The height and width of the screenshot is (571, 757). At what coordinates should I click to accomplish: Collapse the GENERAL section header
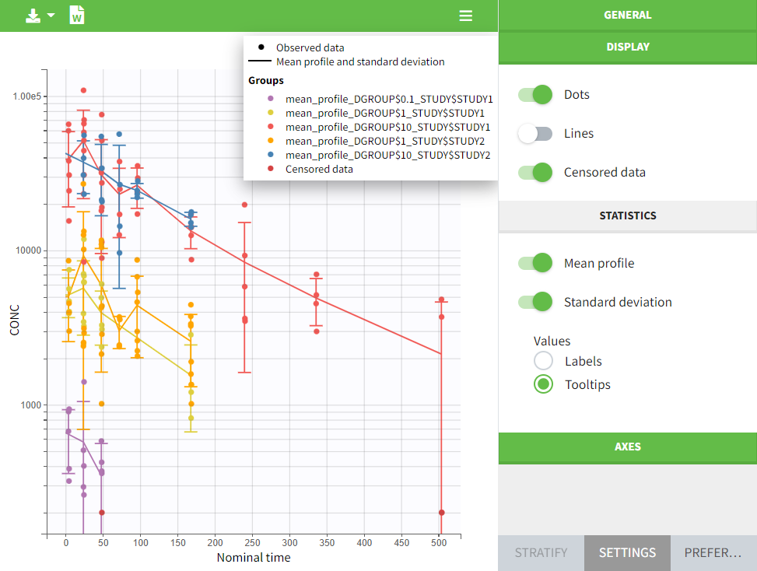click(627, 15)
